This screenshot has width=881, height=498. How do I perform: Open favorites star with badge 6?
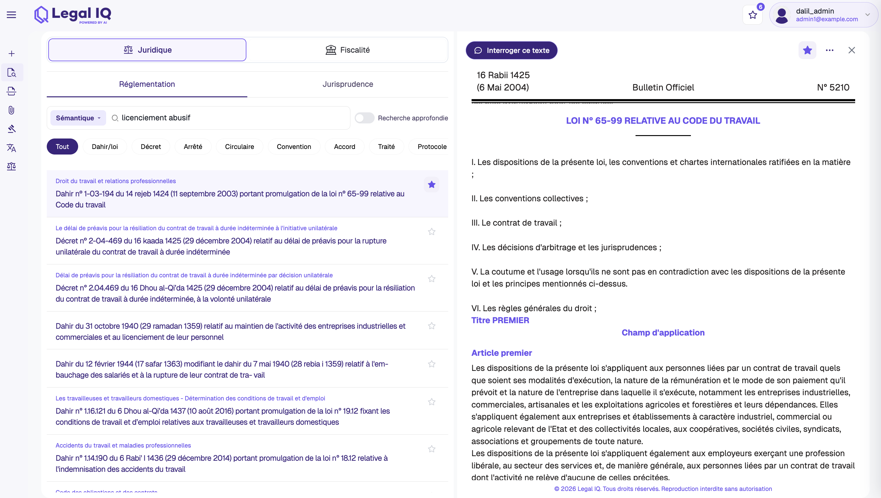point(752,15)
